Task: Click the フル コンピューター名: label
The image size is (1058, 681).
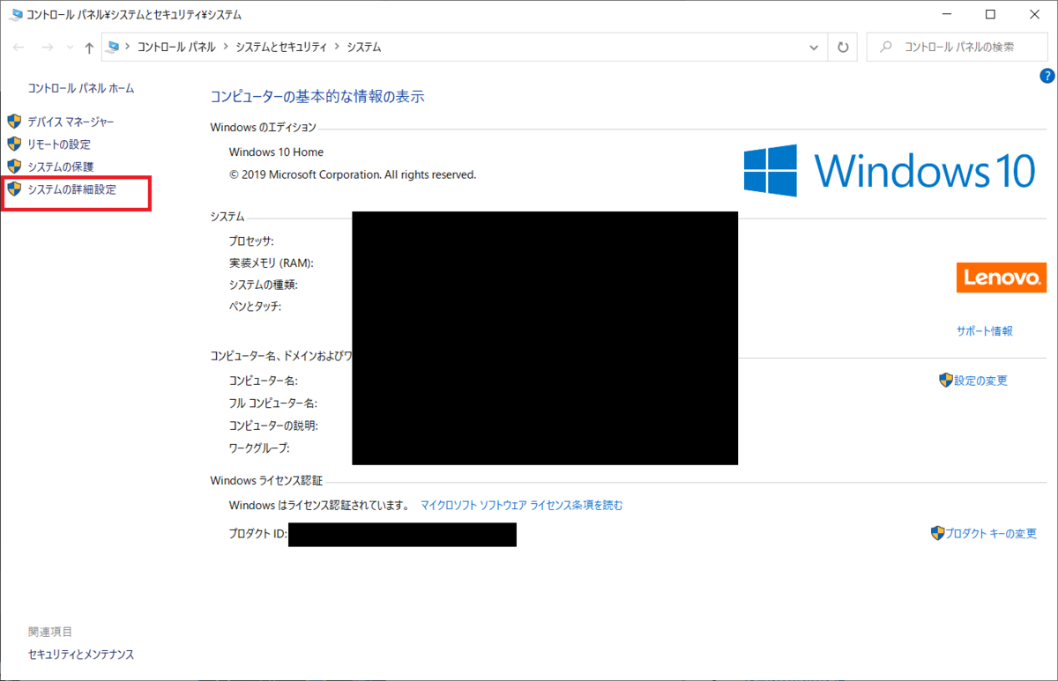Action: pyautogui.click(x=272, y=403)
